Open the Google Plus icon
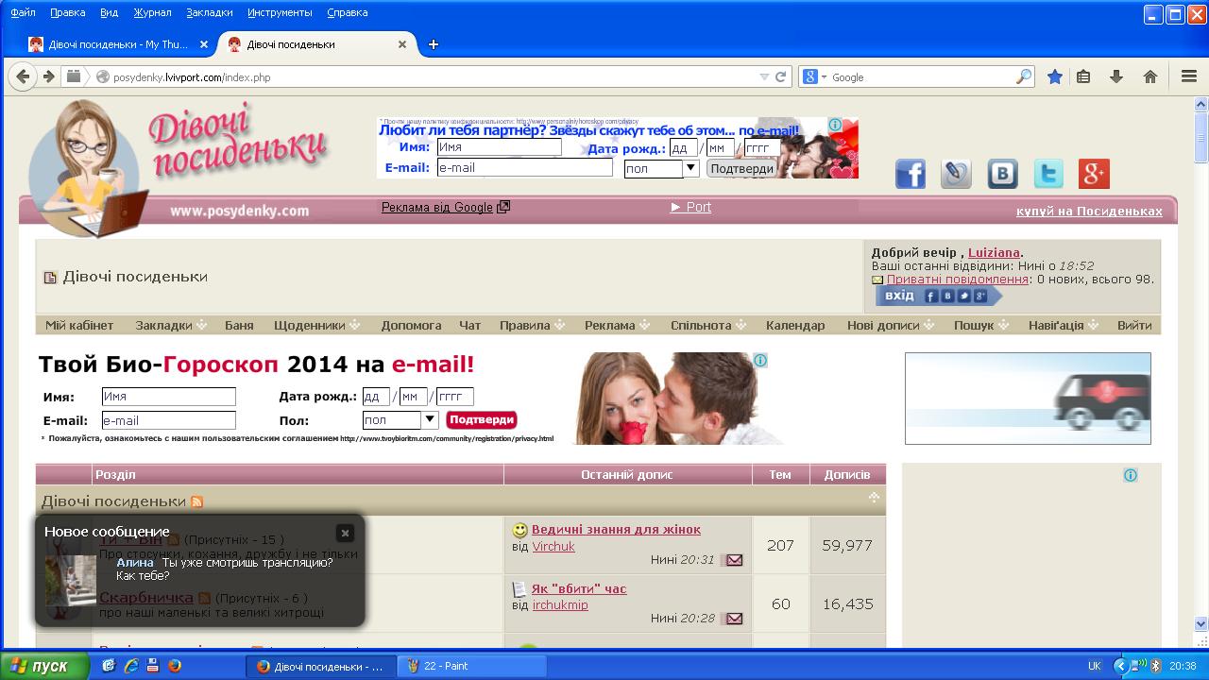This screenshot has height=680, width=1209. tap(1094, 174)
